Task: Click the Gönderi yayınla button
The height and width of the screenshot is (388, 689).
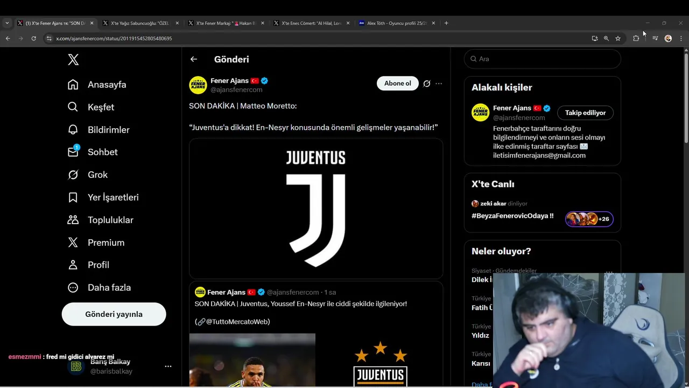Action: (114, 314)
